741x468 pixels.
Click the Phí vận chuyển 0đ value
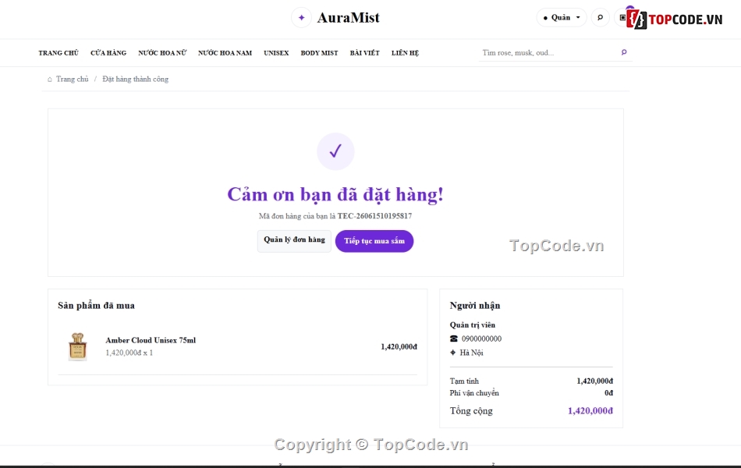point(608,393)
